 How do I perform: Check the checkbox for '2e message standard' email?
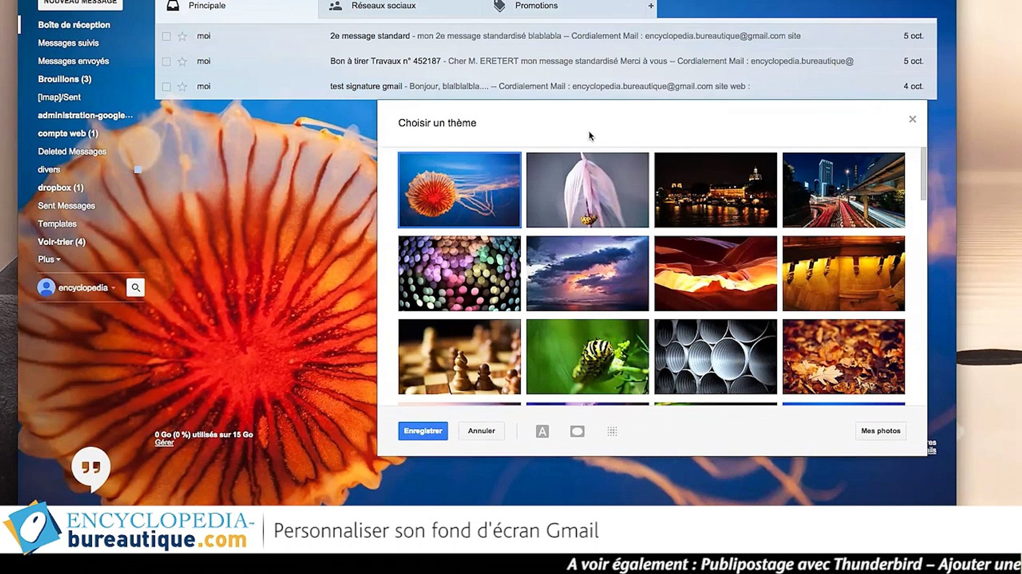(x=167, y=36)
